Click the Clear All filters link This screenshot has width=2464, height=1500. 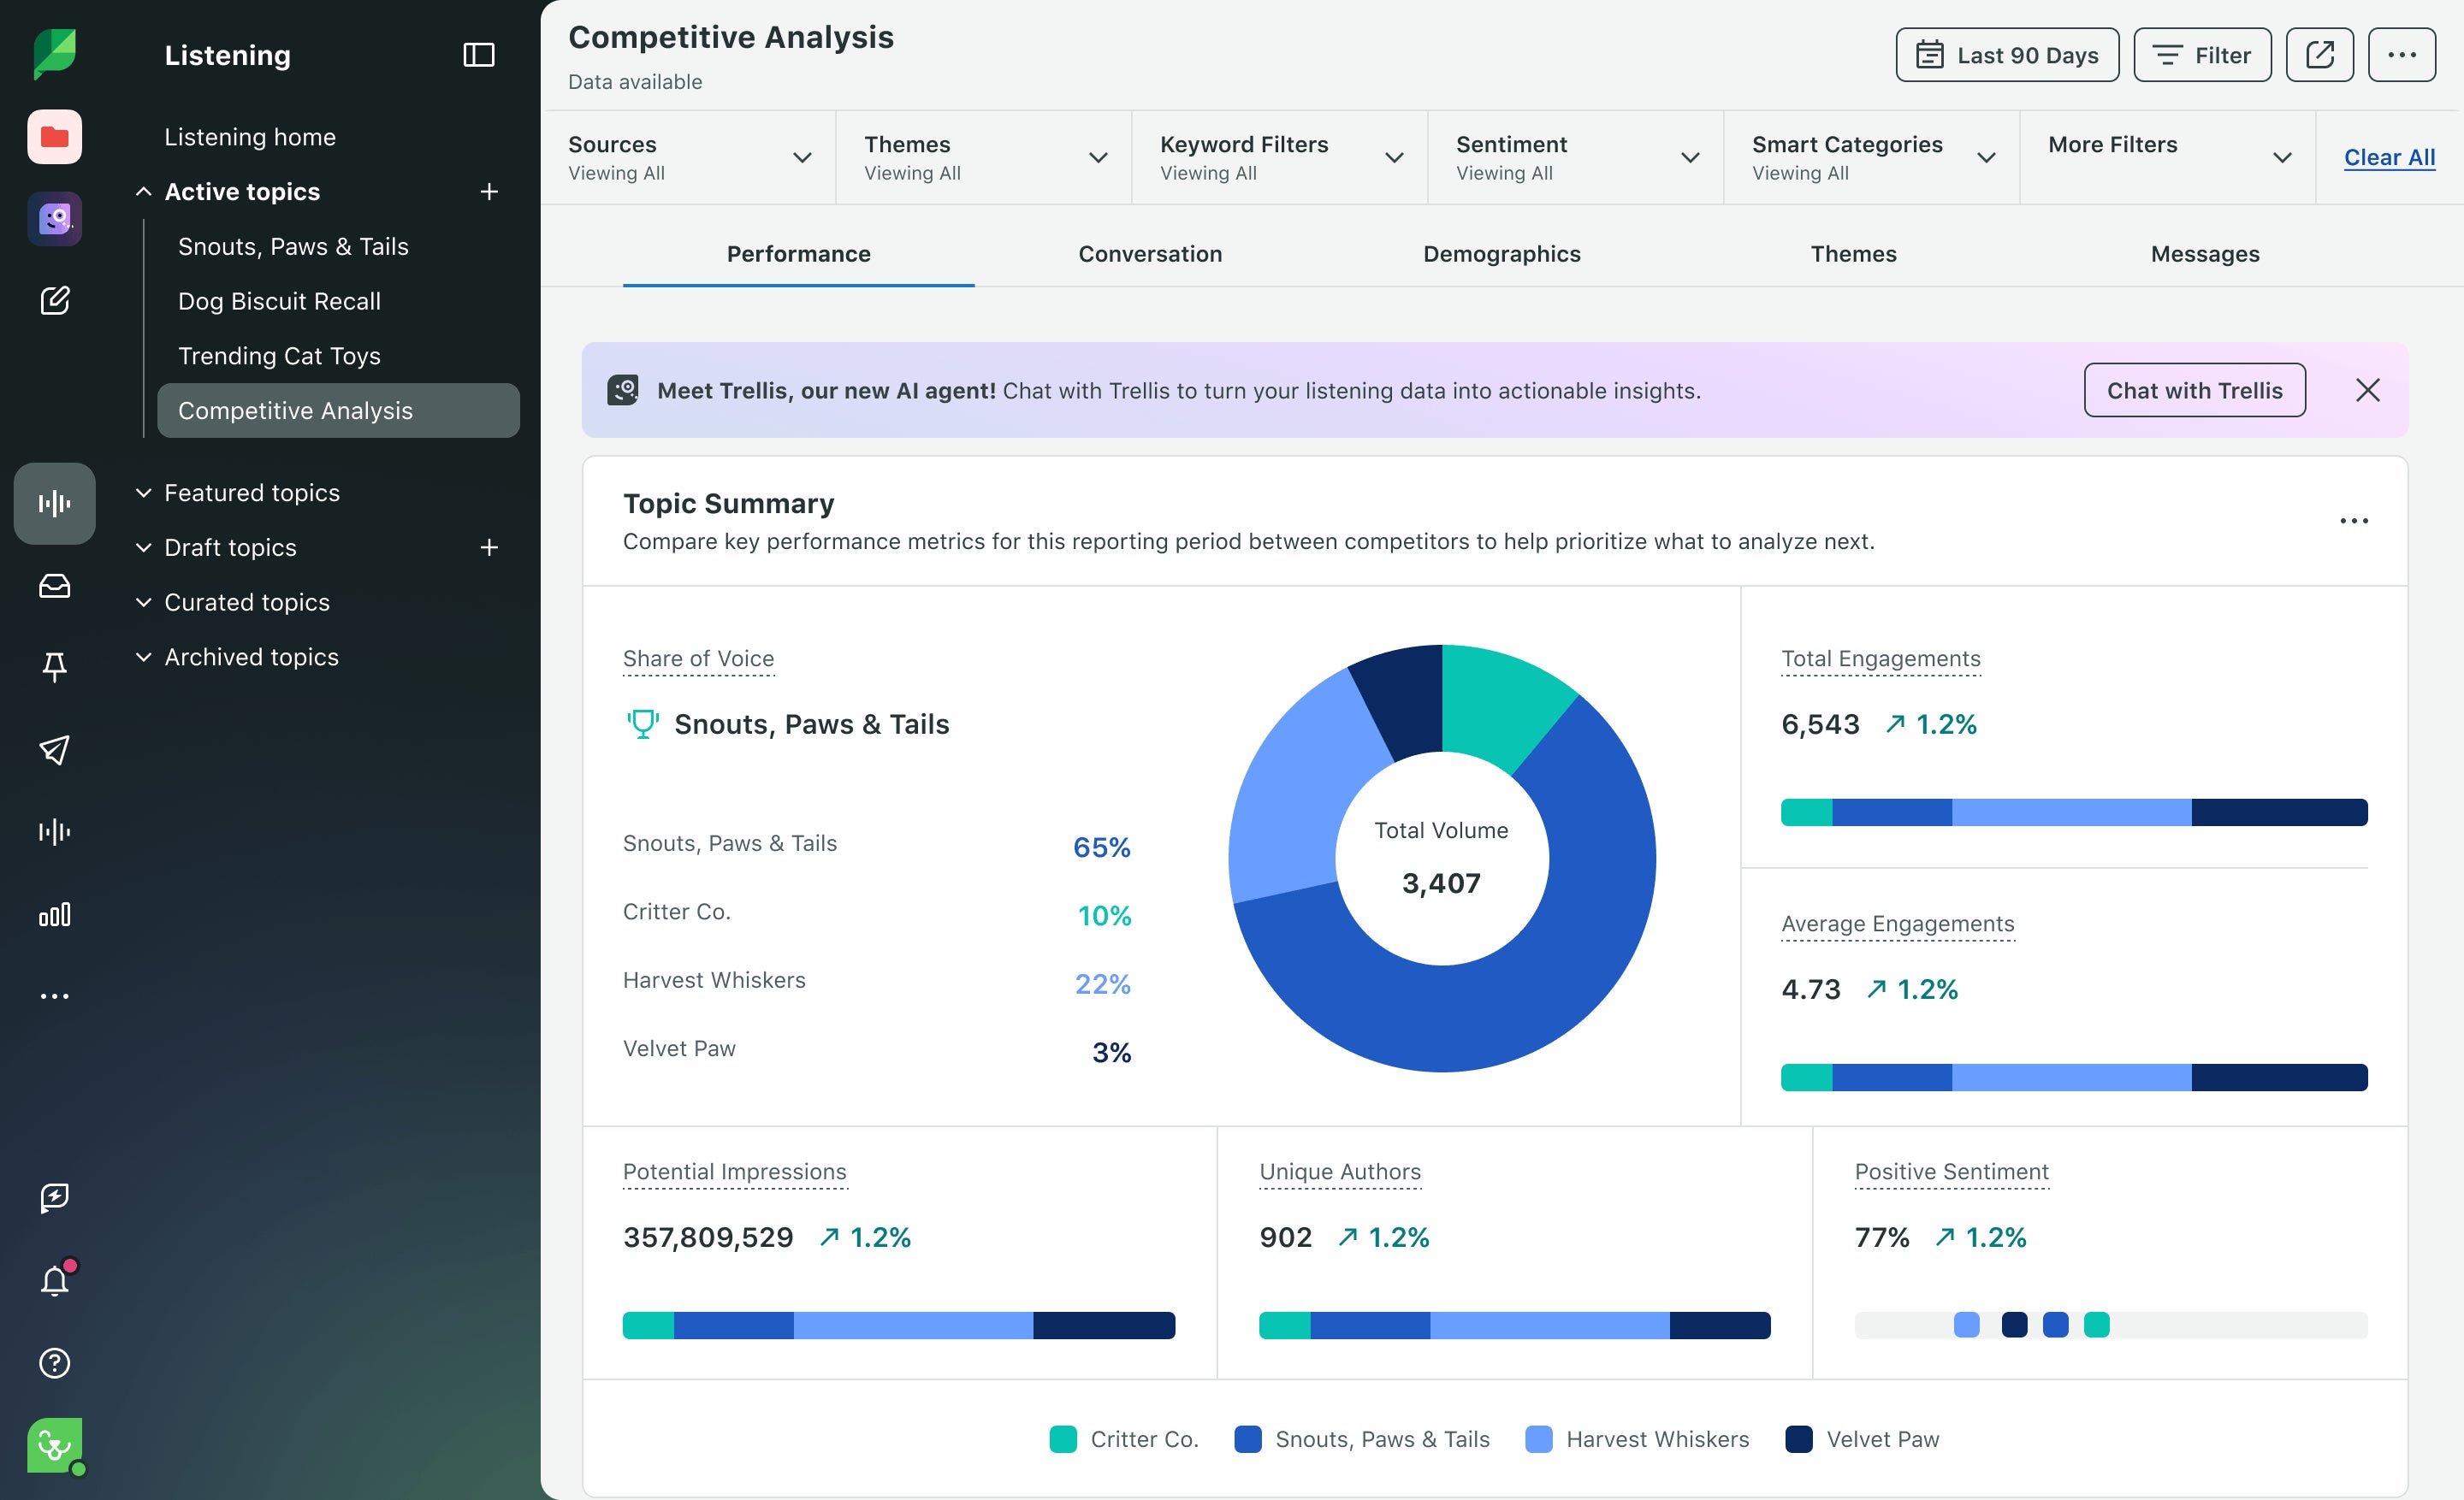(2390, 156)
